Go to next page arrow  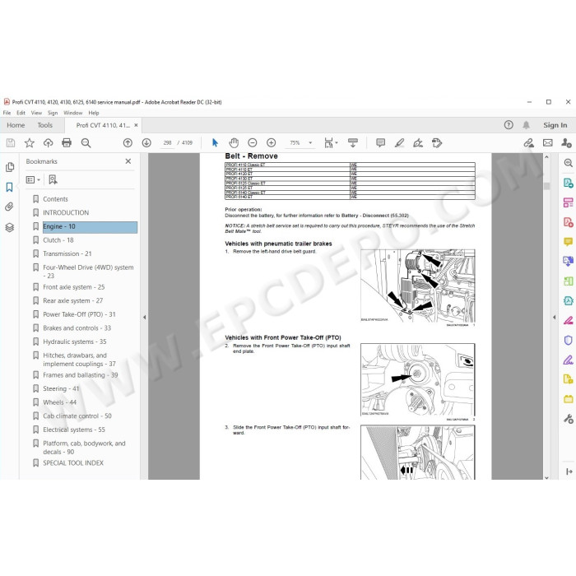tap(146, 143)
